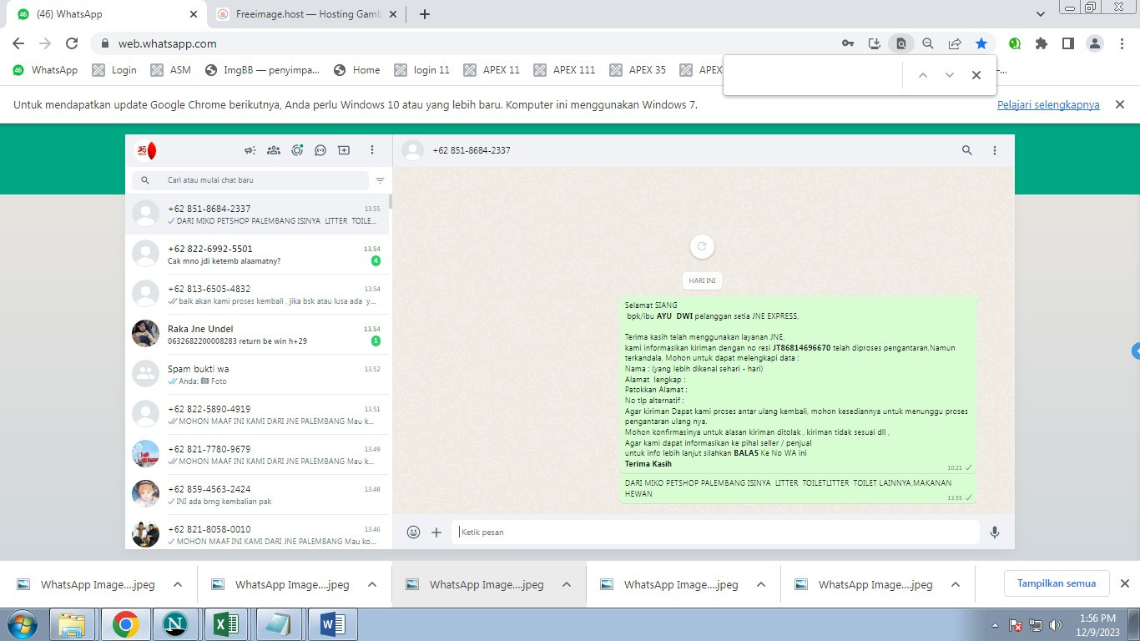Open chat with +62 822-6992-5501
The width and height of the screenshot is (1140, 641).
tap(258, 255)
